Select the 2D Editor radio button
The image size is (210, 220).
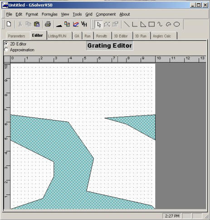[x=6, y=44]
